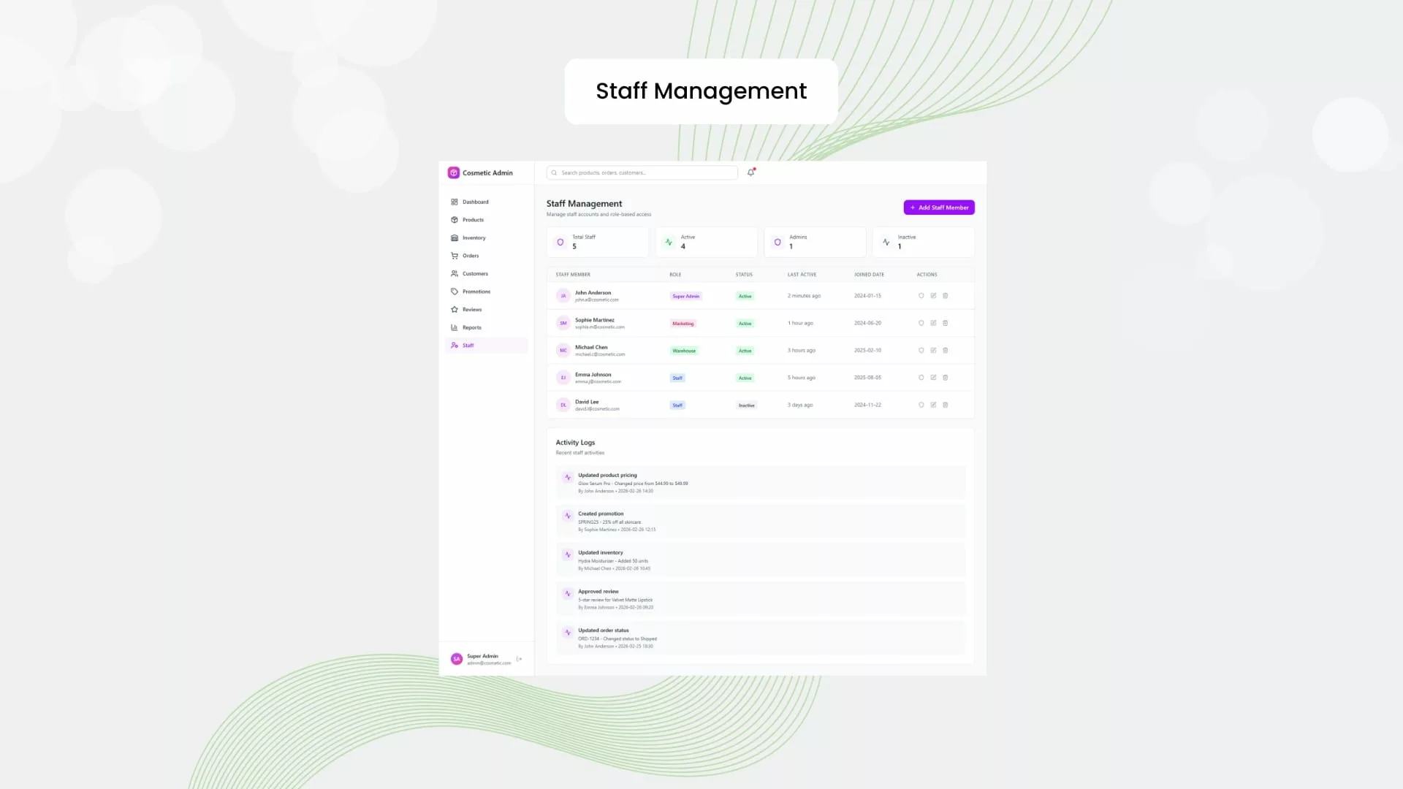Click the Super Admin role badge

685,297
